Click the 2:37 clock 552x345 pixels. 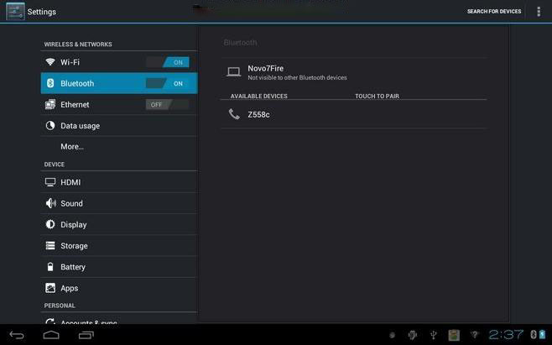506,334
